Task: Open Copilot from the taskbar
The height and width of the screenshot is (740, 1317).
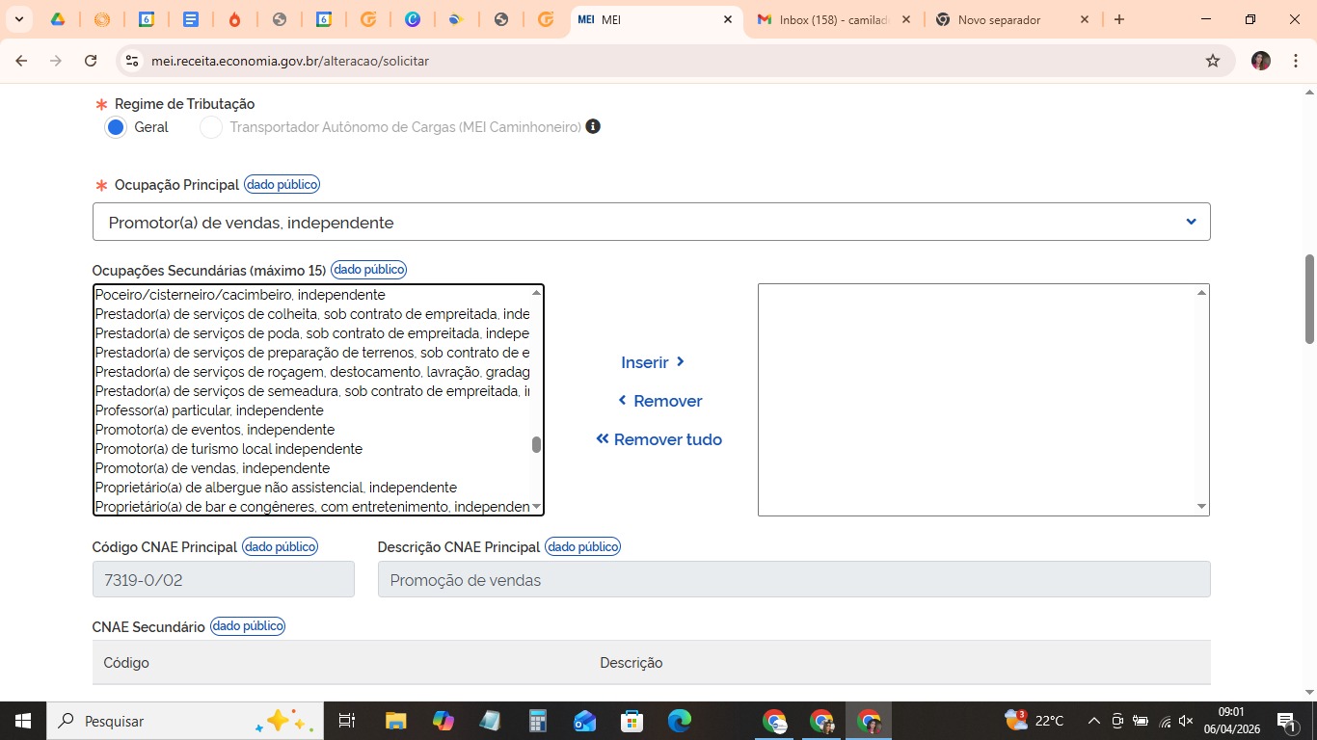Action: [443, 721]
